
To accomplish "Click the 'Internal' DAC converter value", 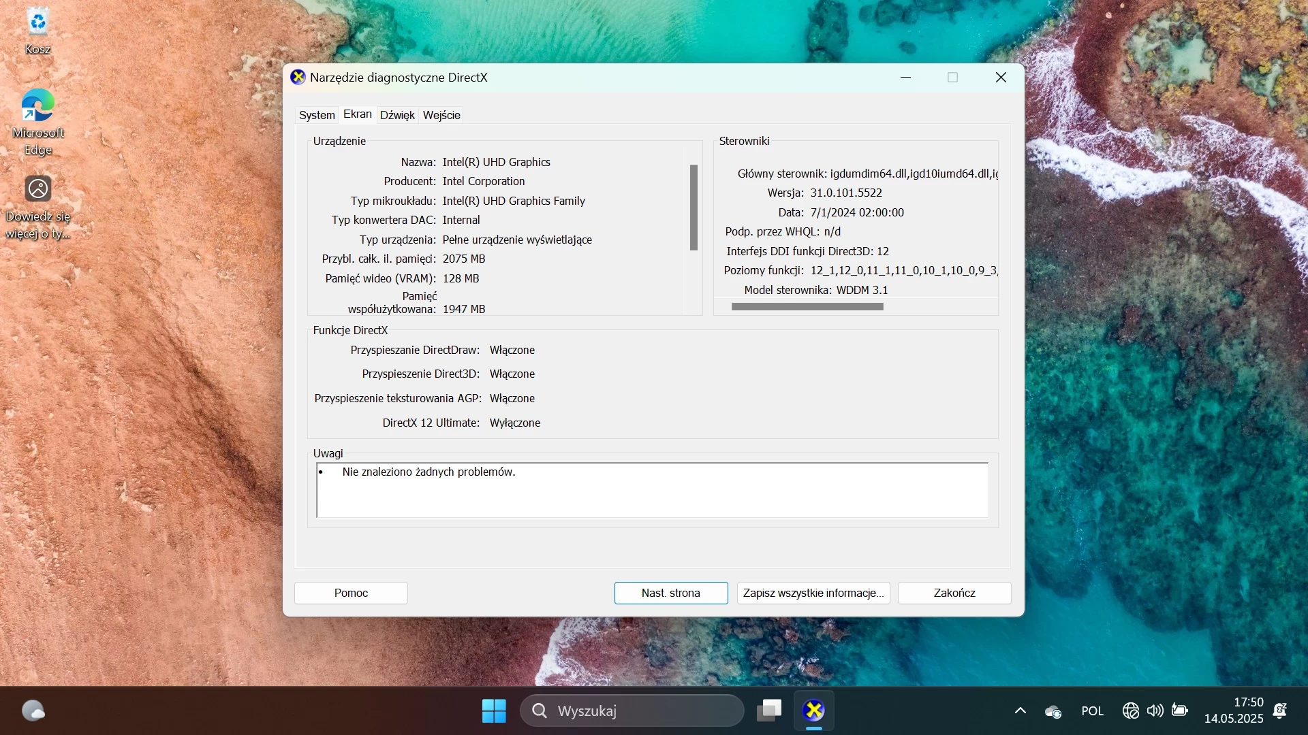I will point(461,220).
